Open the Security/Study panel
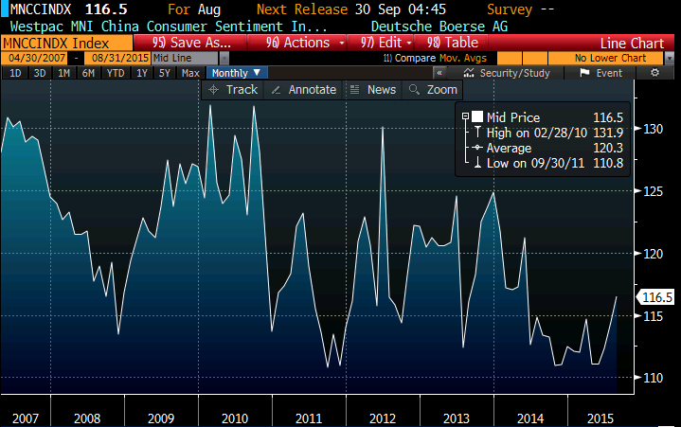Screen dimensions: 681x427 point(507,73)
